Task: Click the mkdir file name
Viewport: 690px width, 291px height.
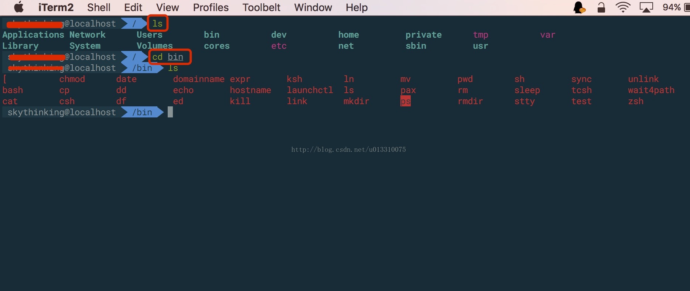Action: click(356, 101)
